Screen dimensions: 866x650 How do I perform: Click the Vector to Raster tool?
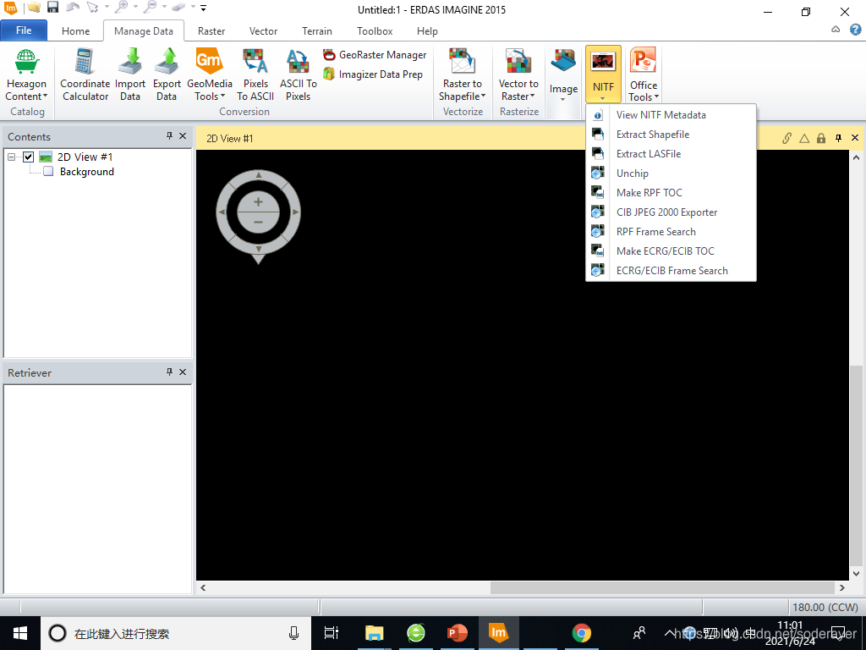[x=518, y=75]
